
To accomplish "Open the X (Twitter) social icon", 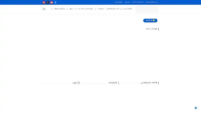I will 48,2.
